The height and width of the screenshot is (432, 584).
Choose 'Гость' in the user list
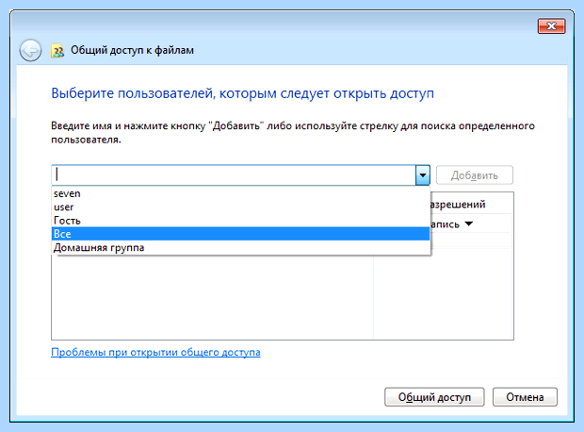point(240,221)
